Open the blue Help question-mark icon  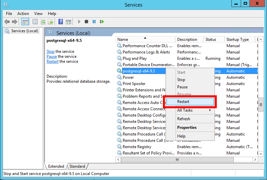click(x=61, y=22)
